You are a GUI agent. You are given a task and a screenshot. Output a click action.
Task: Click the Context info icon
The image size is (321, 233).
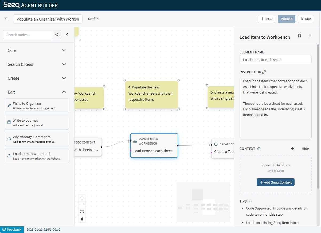[x=259, y=149]
